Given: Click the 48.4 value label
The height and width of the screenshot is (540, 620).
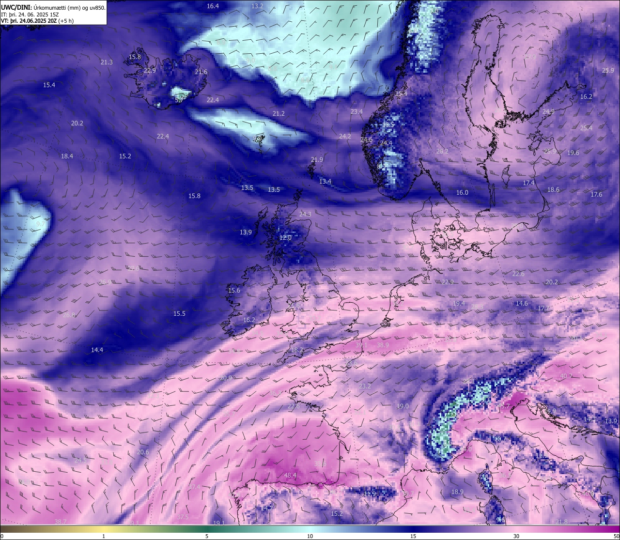Looking at the screenshot, I should click(x=290, y=475).
